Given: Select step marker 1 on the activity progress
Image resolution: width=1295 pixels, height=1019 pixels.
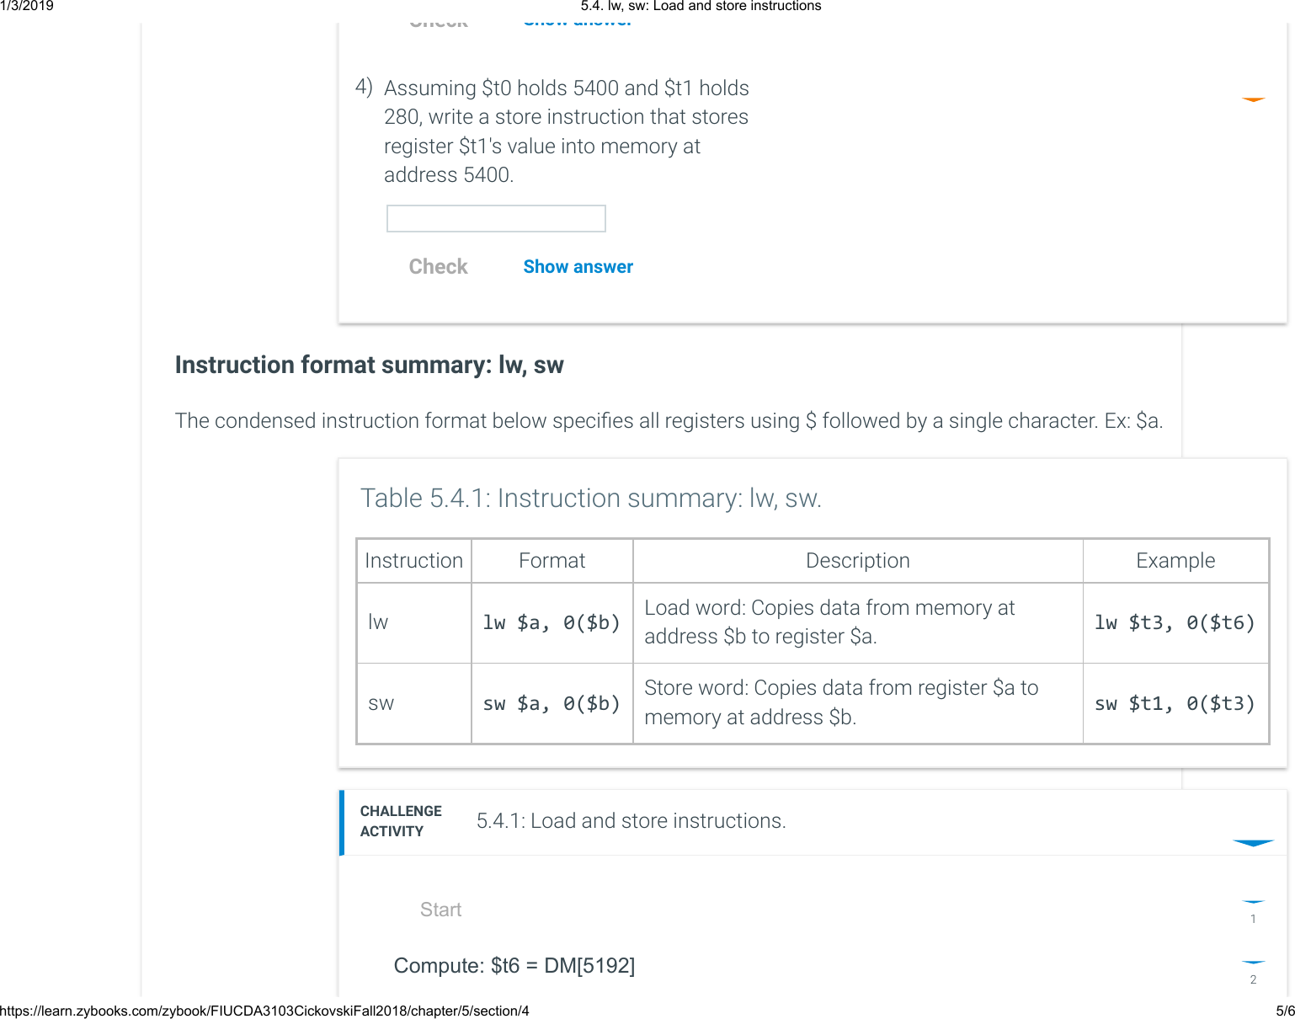Looking at the screenshot, I should pyautogui.click(x=1253, y=919).
